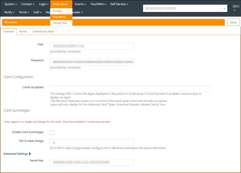The width and height of the screenshot is (241, 173).
Task: Click the Flat $ value charge field
Action: click(x=92, y=143)
